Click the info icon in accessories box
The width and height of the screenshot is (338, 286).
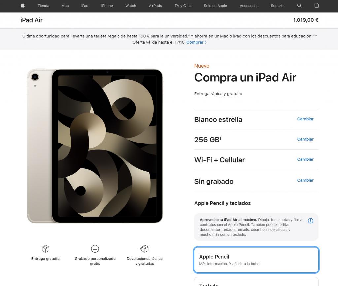coord(310,221)
